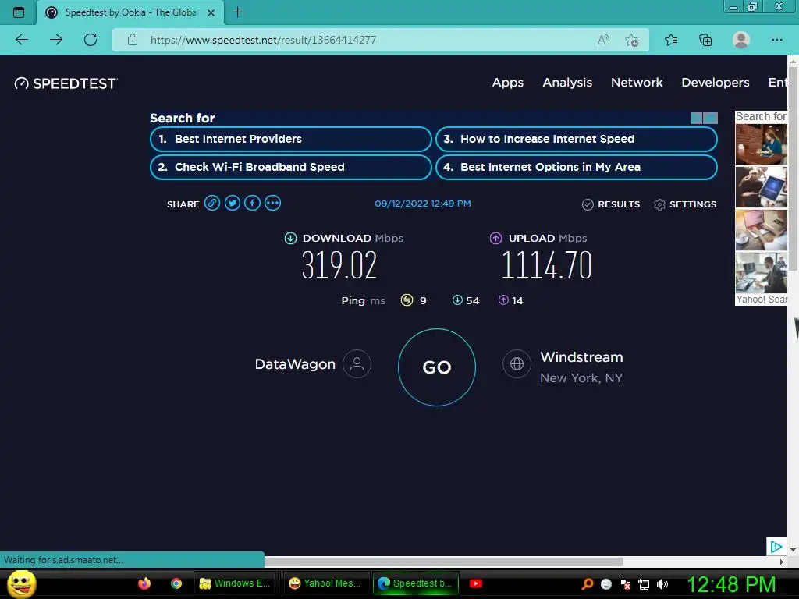The height and width of the screenshot is (599, 799).
Task: Click the 319.02 download speed value
Action: click(339, 266)
